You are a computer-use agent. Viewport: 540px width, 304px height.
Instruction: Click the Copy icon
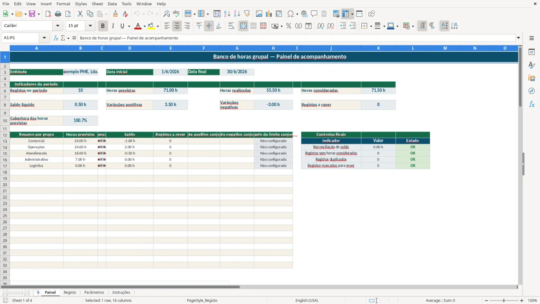click(x=90, y=14)
